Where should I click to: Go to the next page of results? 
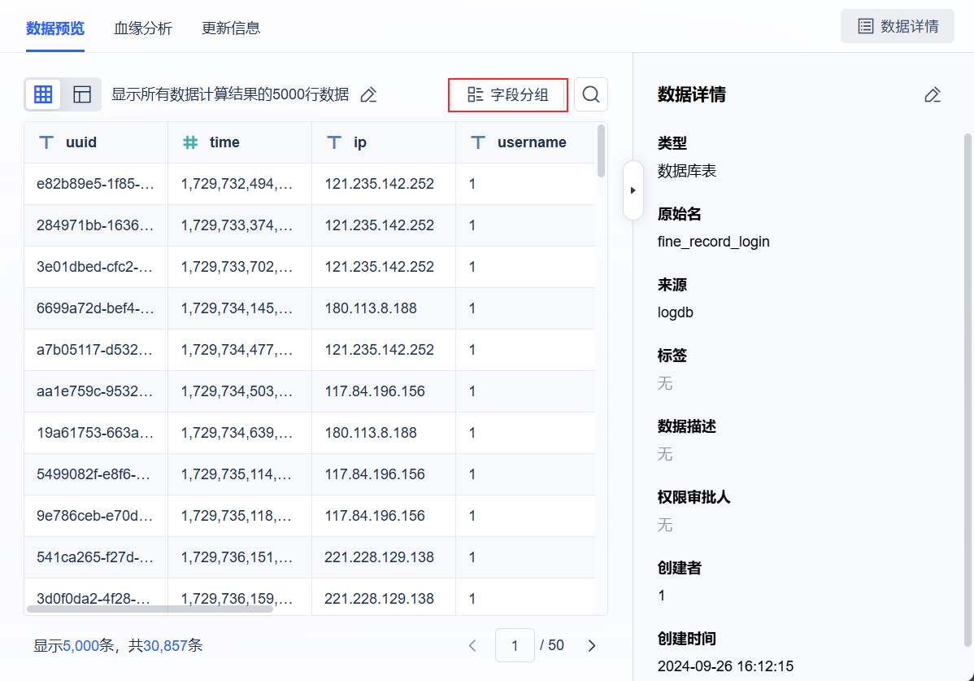(592, 645)
